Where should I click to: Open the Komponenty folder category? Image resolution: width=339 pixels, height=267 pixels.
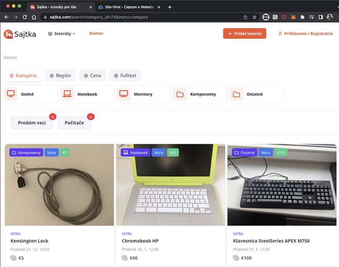point(180,94)
